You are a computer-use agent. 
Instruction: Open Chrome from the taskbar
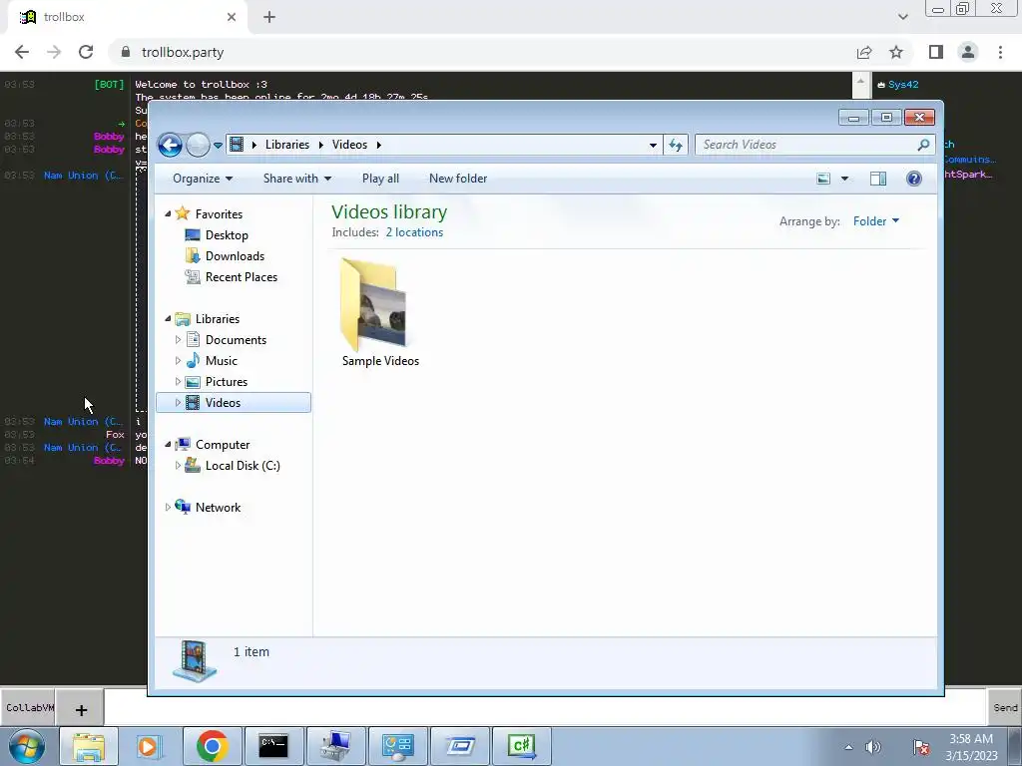tap(212, 746)
